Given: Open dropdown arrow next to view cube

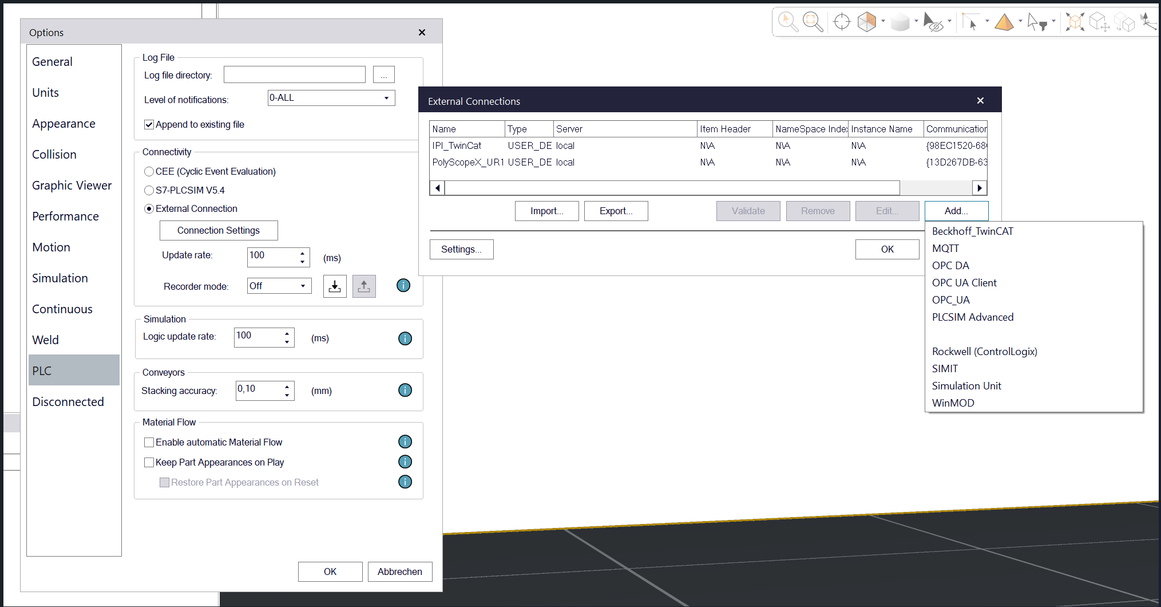Looking at the screenshot, I should pyautogui.click(x=883, y=22).
